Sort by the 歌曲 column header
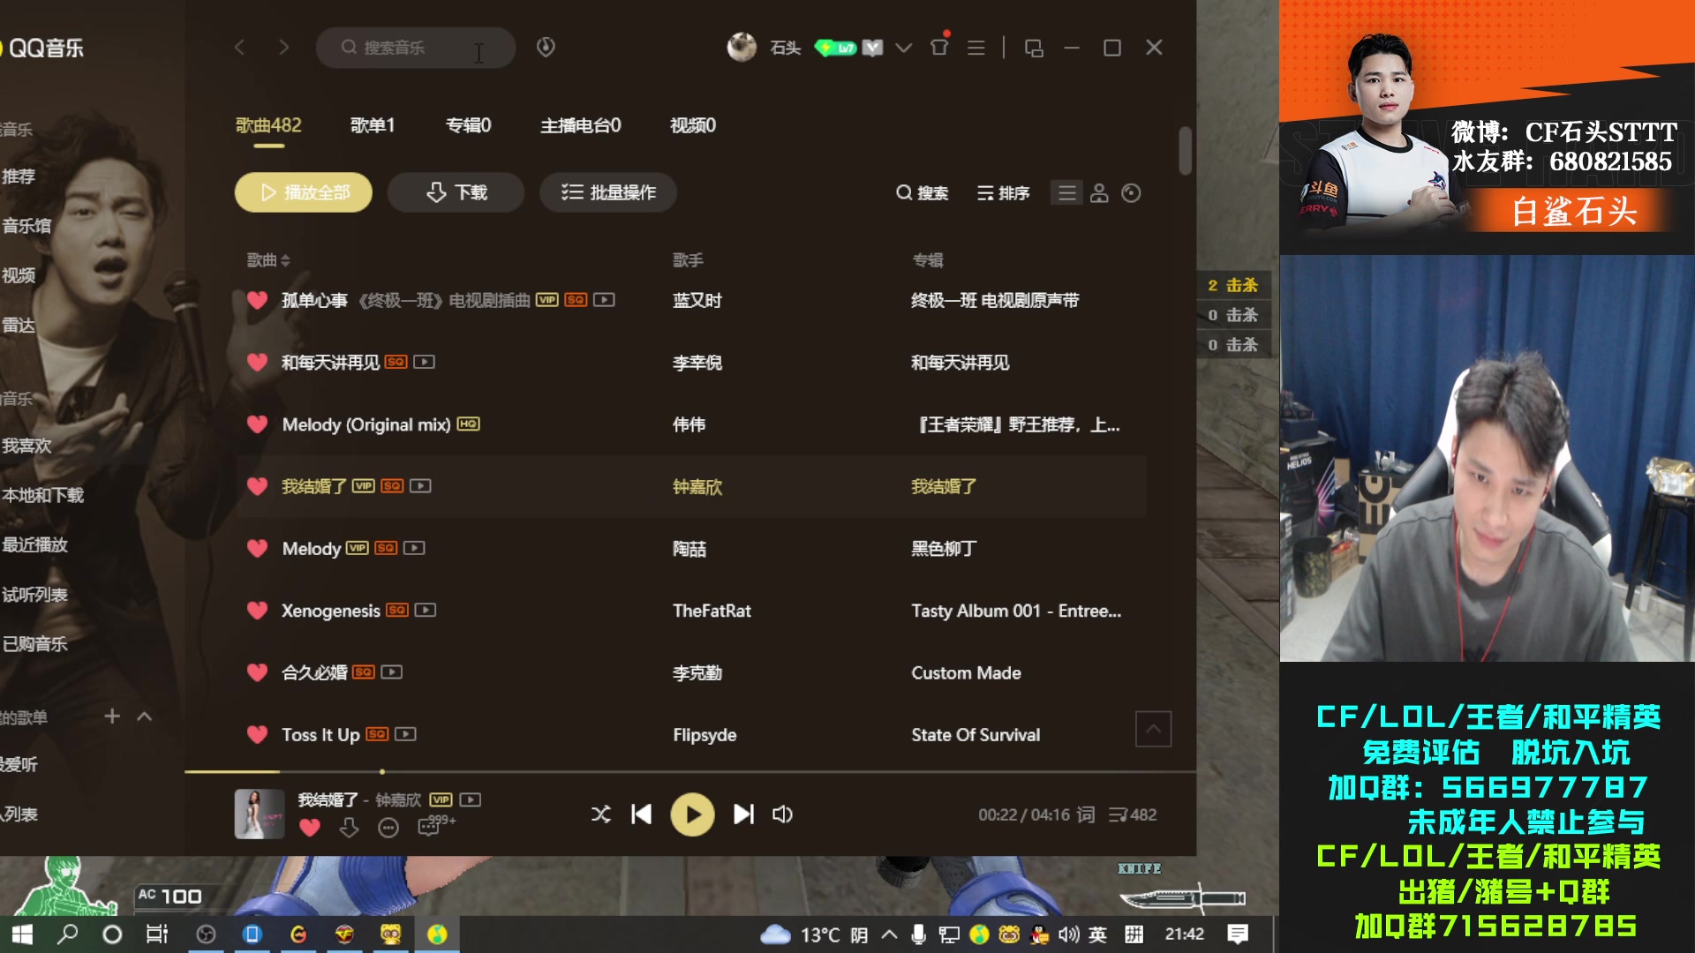 (268, 260)
